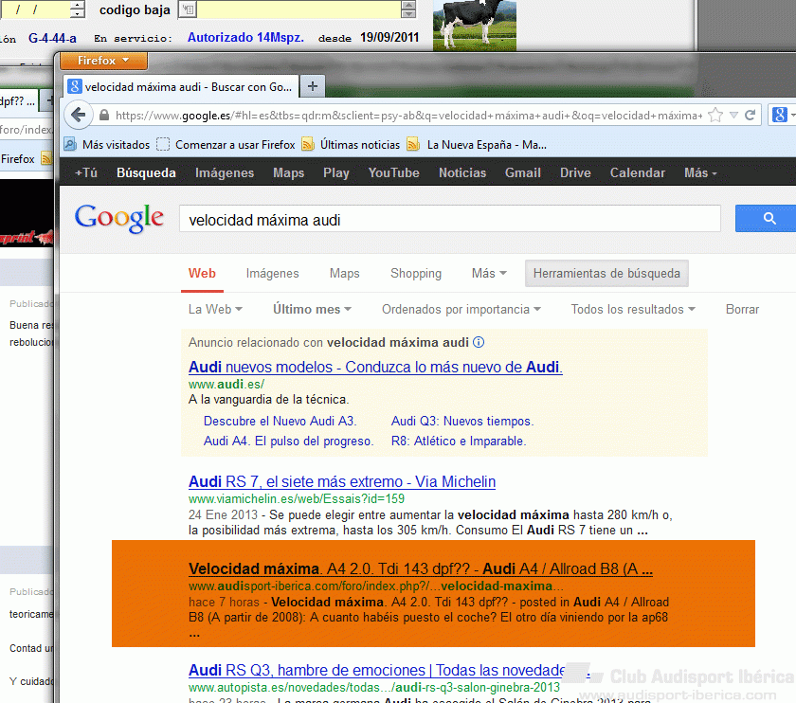
Task: Click the codigo baja field spinner arrows
Action: (408, 9)
